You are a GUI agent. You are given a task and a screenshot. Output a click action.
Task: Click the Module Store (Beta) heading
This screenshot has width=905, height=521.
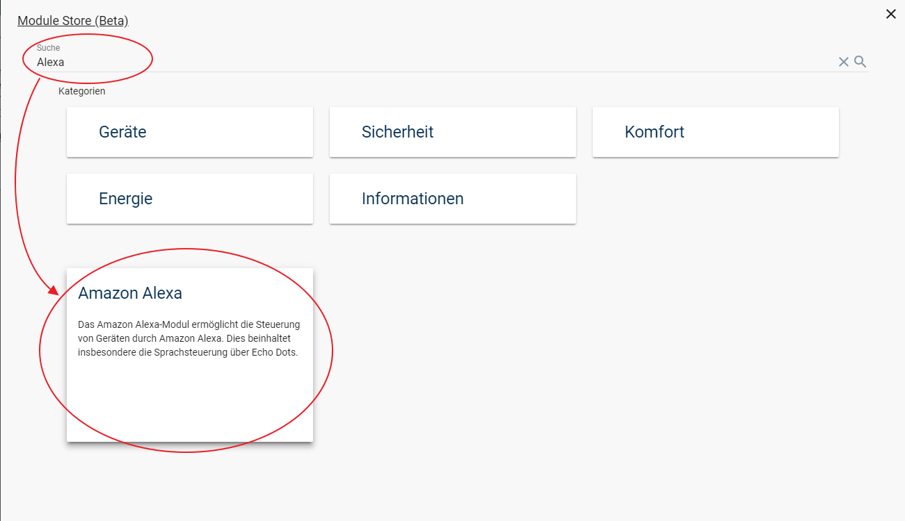point(72,21)
